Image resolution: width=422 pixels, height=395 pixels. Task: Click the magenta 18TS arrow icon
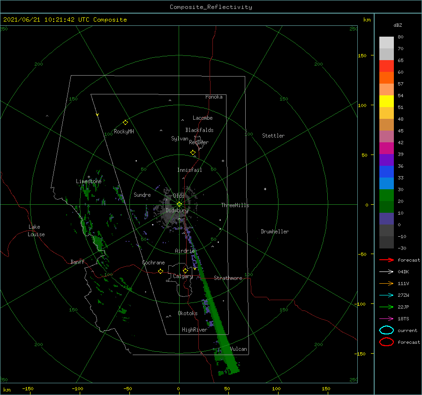tap(386, 319)
